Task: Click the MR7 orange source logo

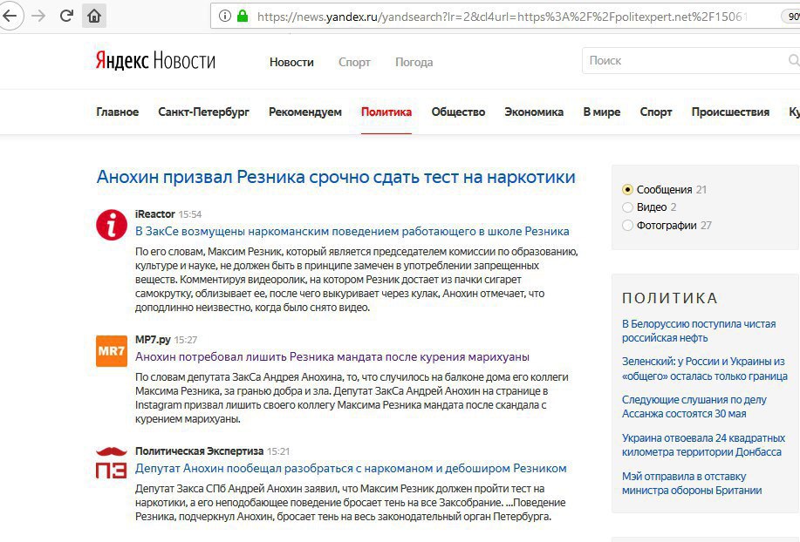Action: [111, 351]
